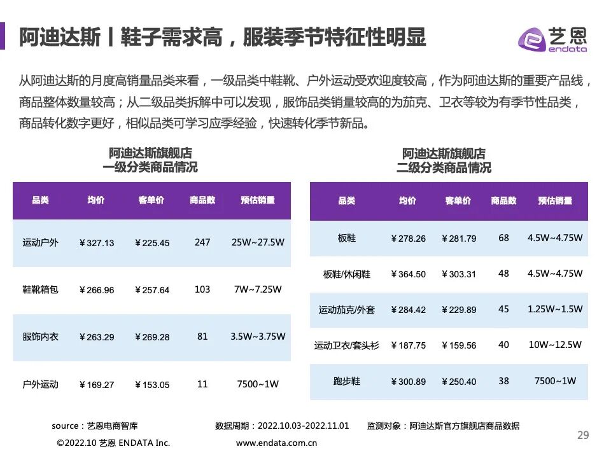Click the ¥364.50 average price value
Viewport: 611px width, 458px height.
[x=409, y=275]
